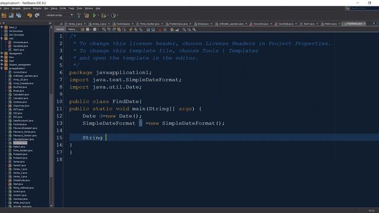This screenshot has width=379, height=213.
Task: Open the Profile Project dropdown arrow
Action: [x=117, y=15]
